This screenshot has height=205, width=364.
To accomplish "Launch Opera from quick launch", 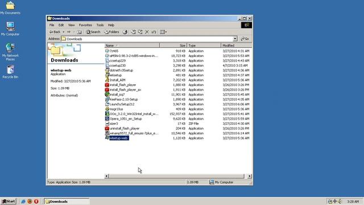I will (x=36, y=201).
